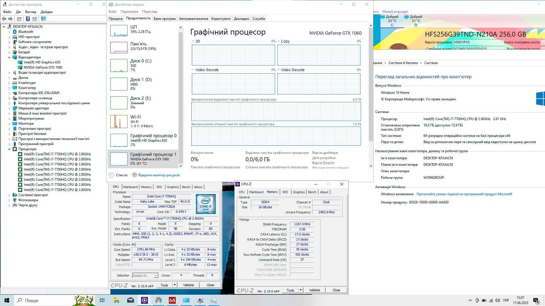Switch to Процеси tab in Task Manager

click(x=116, y=19)
